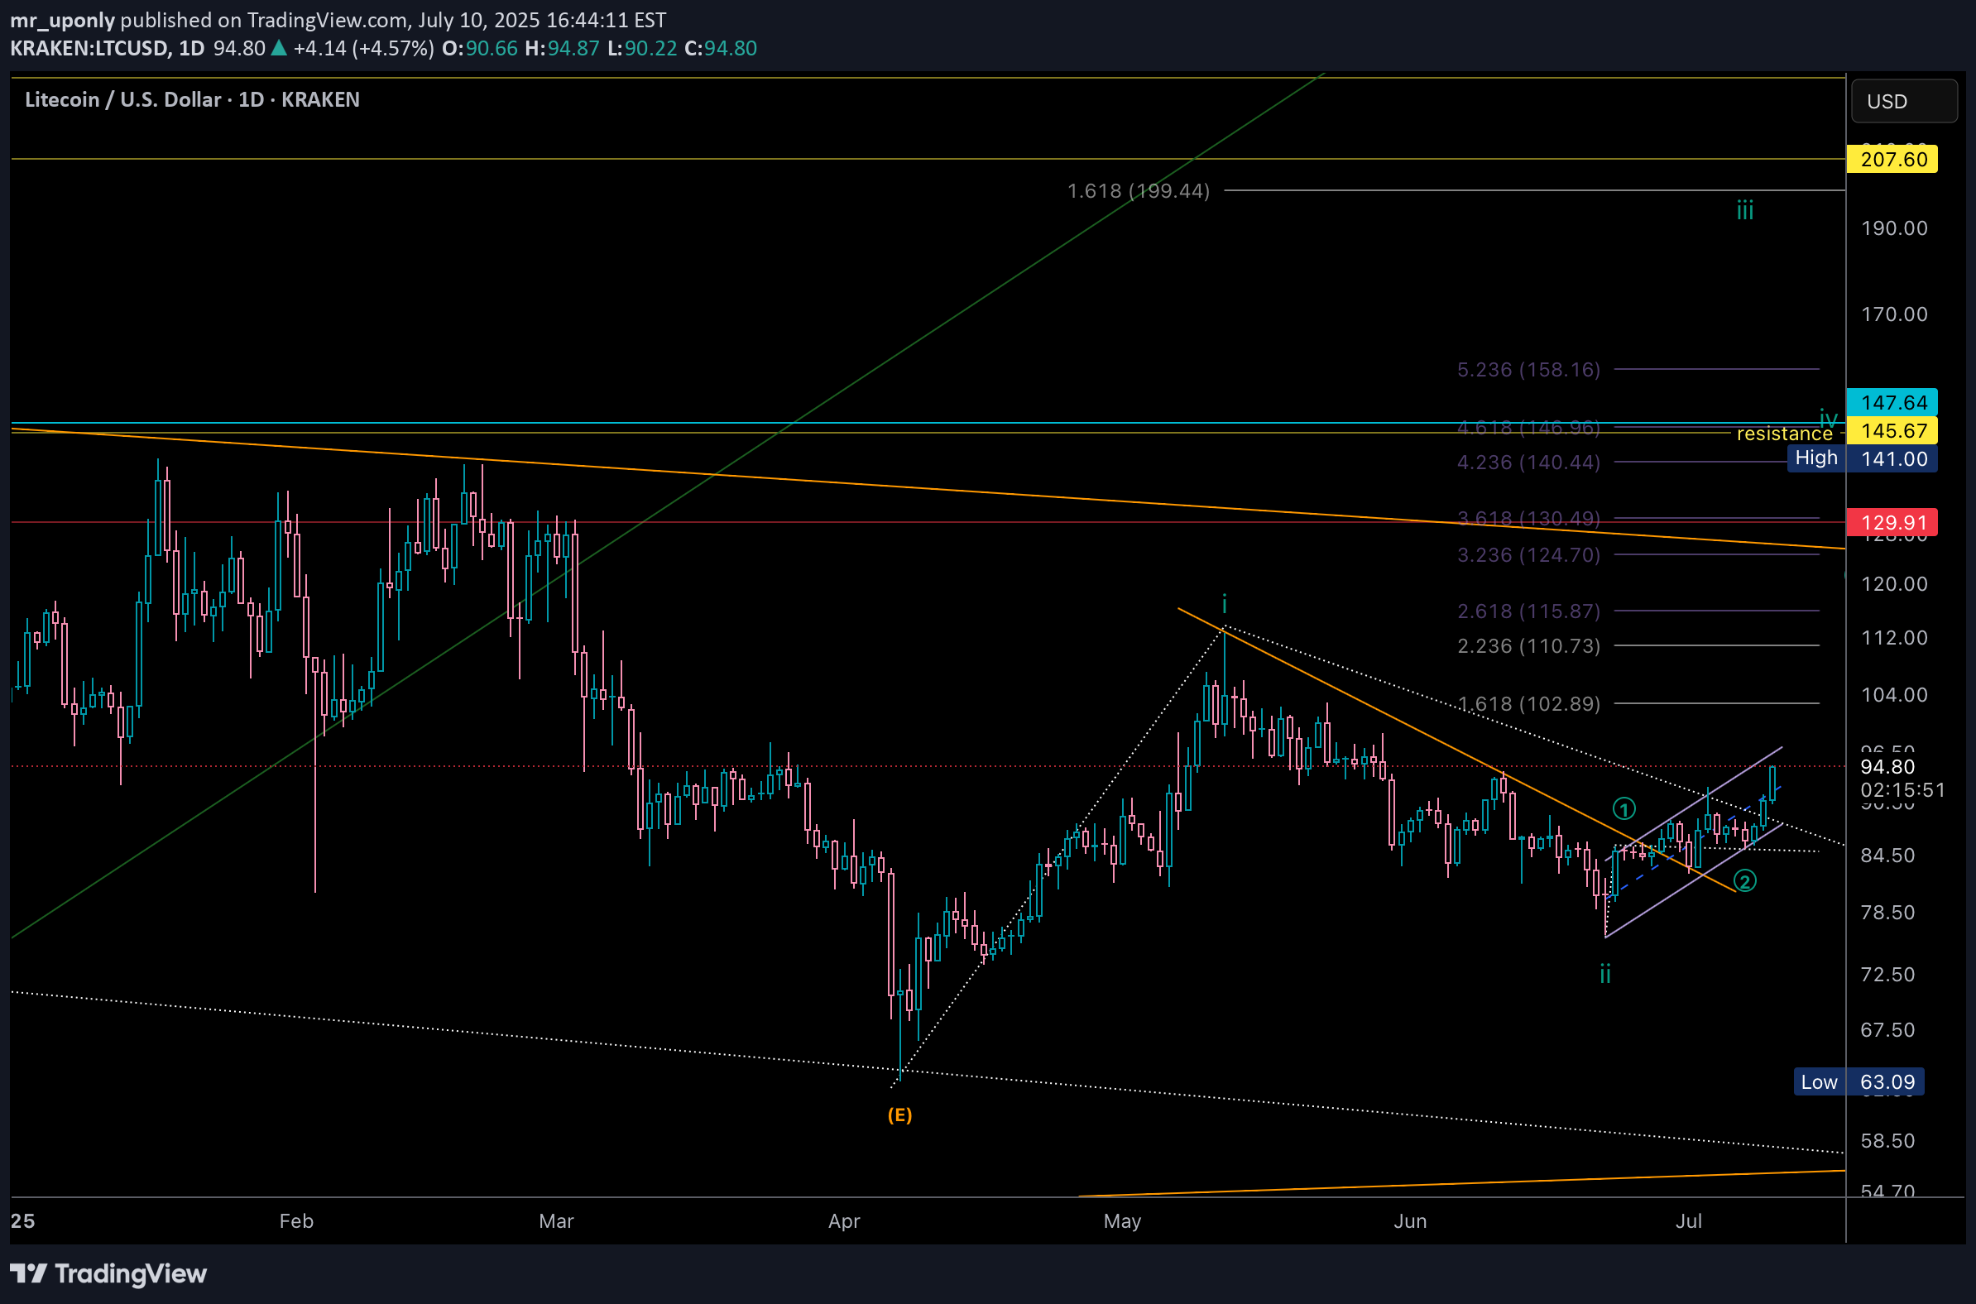Screen dimensions: 1976x1304
Task: Select the 3.236 (124.70) Fibonacci level
Action: [1528, 554]
